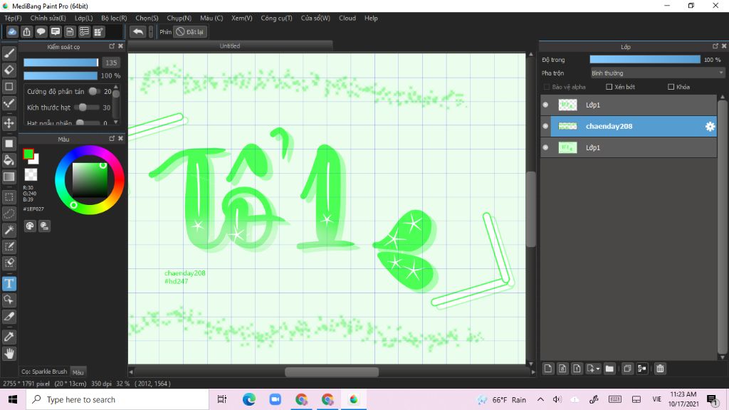Open the Bộ lọc(R) menu
Image resolution: width=729 pixels, height=410 pixels.
pyautogui.click(x=114, y=18)
